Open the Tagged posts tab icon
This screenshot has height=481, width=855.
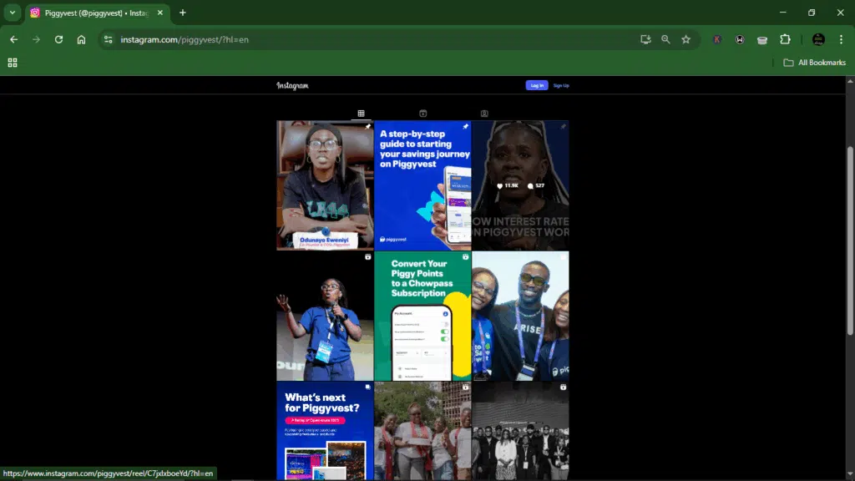(484, 114)
